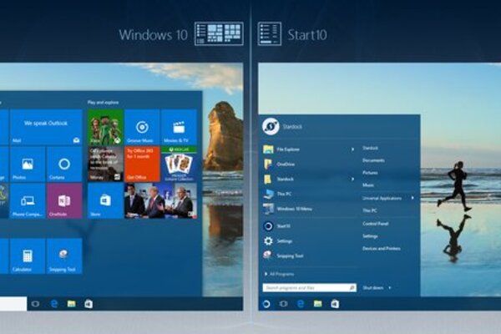Open the Snipping Tool tile in Windows 10 menu
The width and height of the screenshot is (501, 334).
pos(64,256)
